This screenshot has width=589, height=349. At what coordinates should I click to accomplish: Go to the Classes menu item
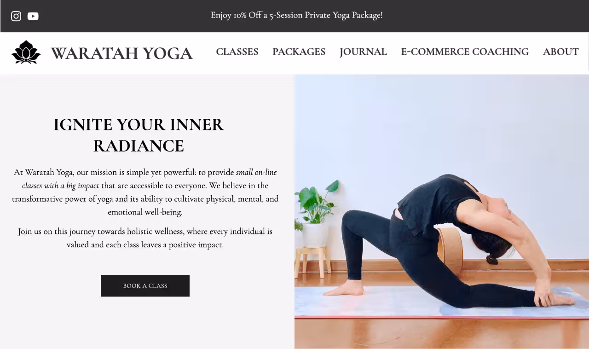coord(237,52)
